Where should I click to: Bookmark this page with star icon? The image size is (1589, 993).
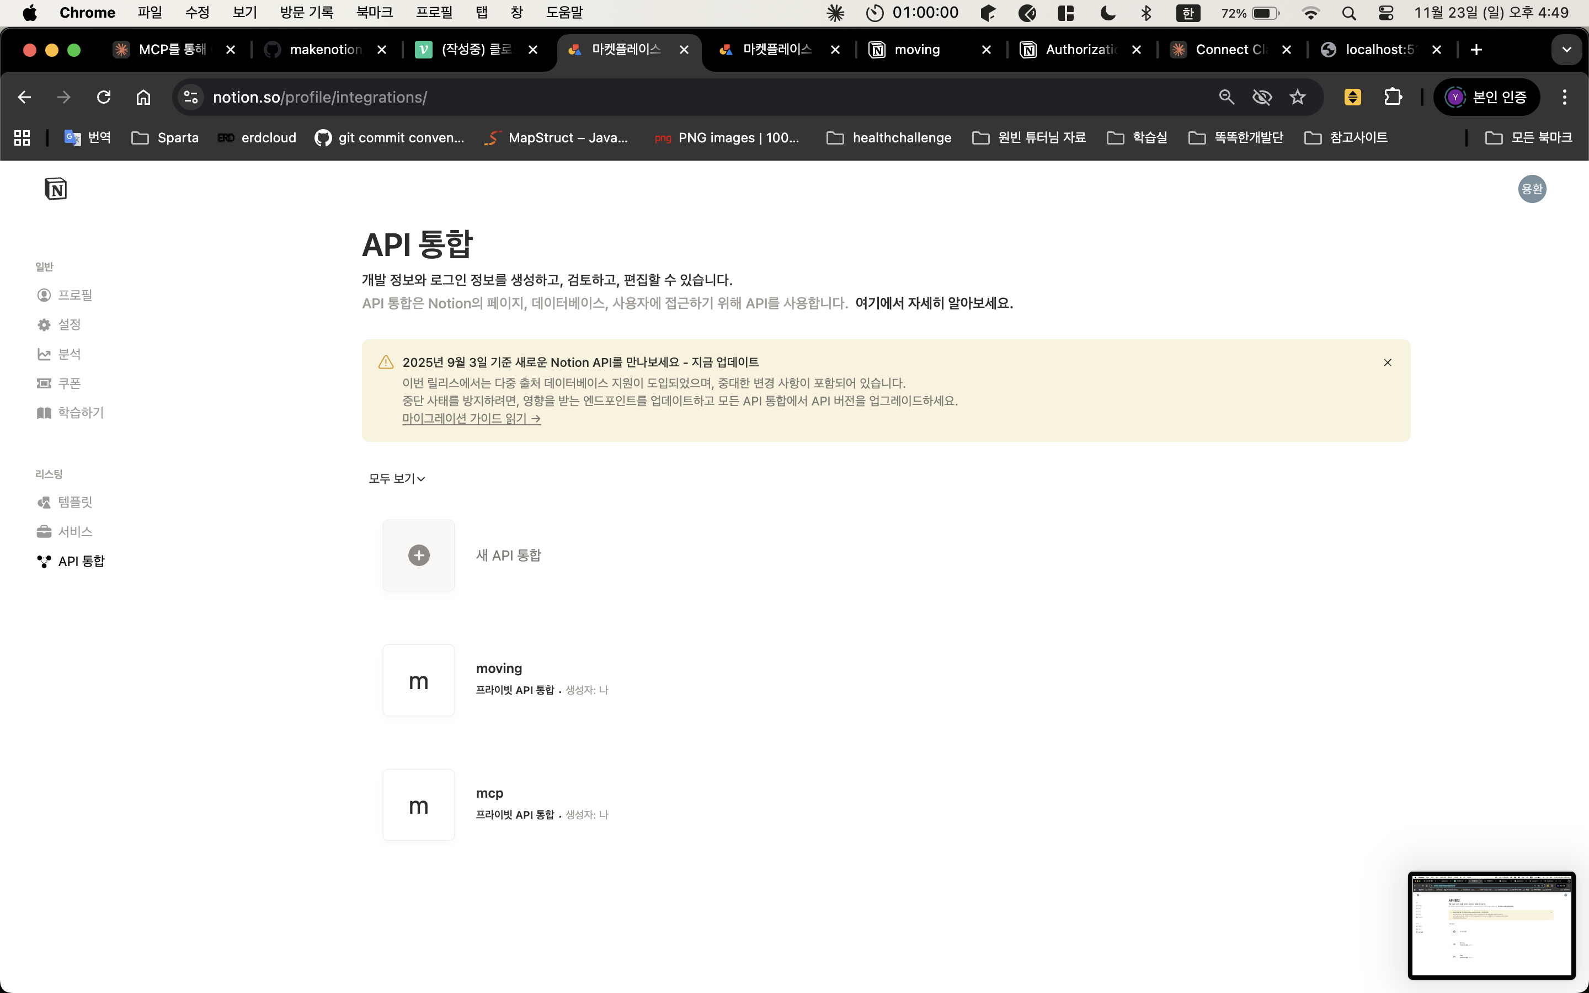coord(1298,97)
